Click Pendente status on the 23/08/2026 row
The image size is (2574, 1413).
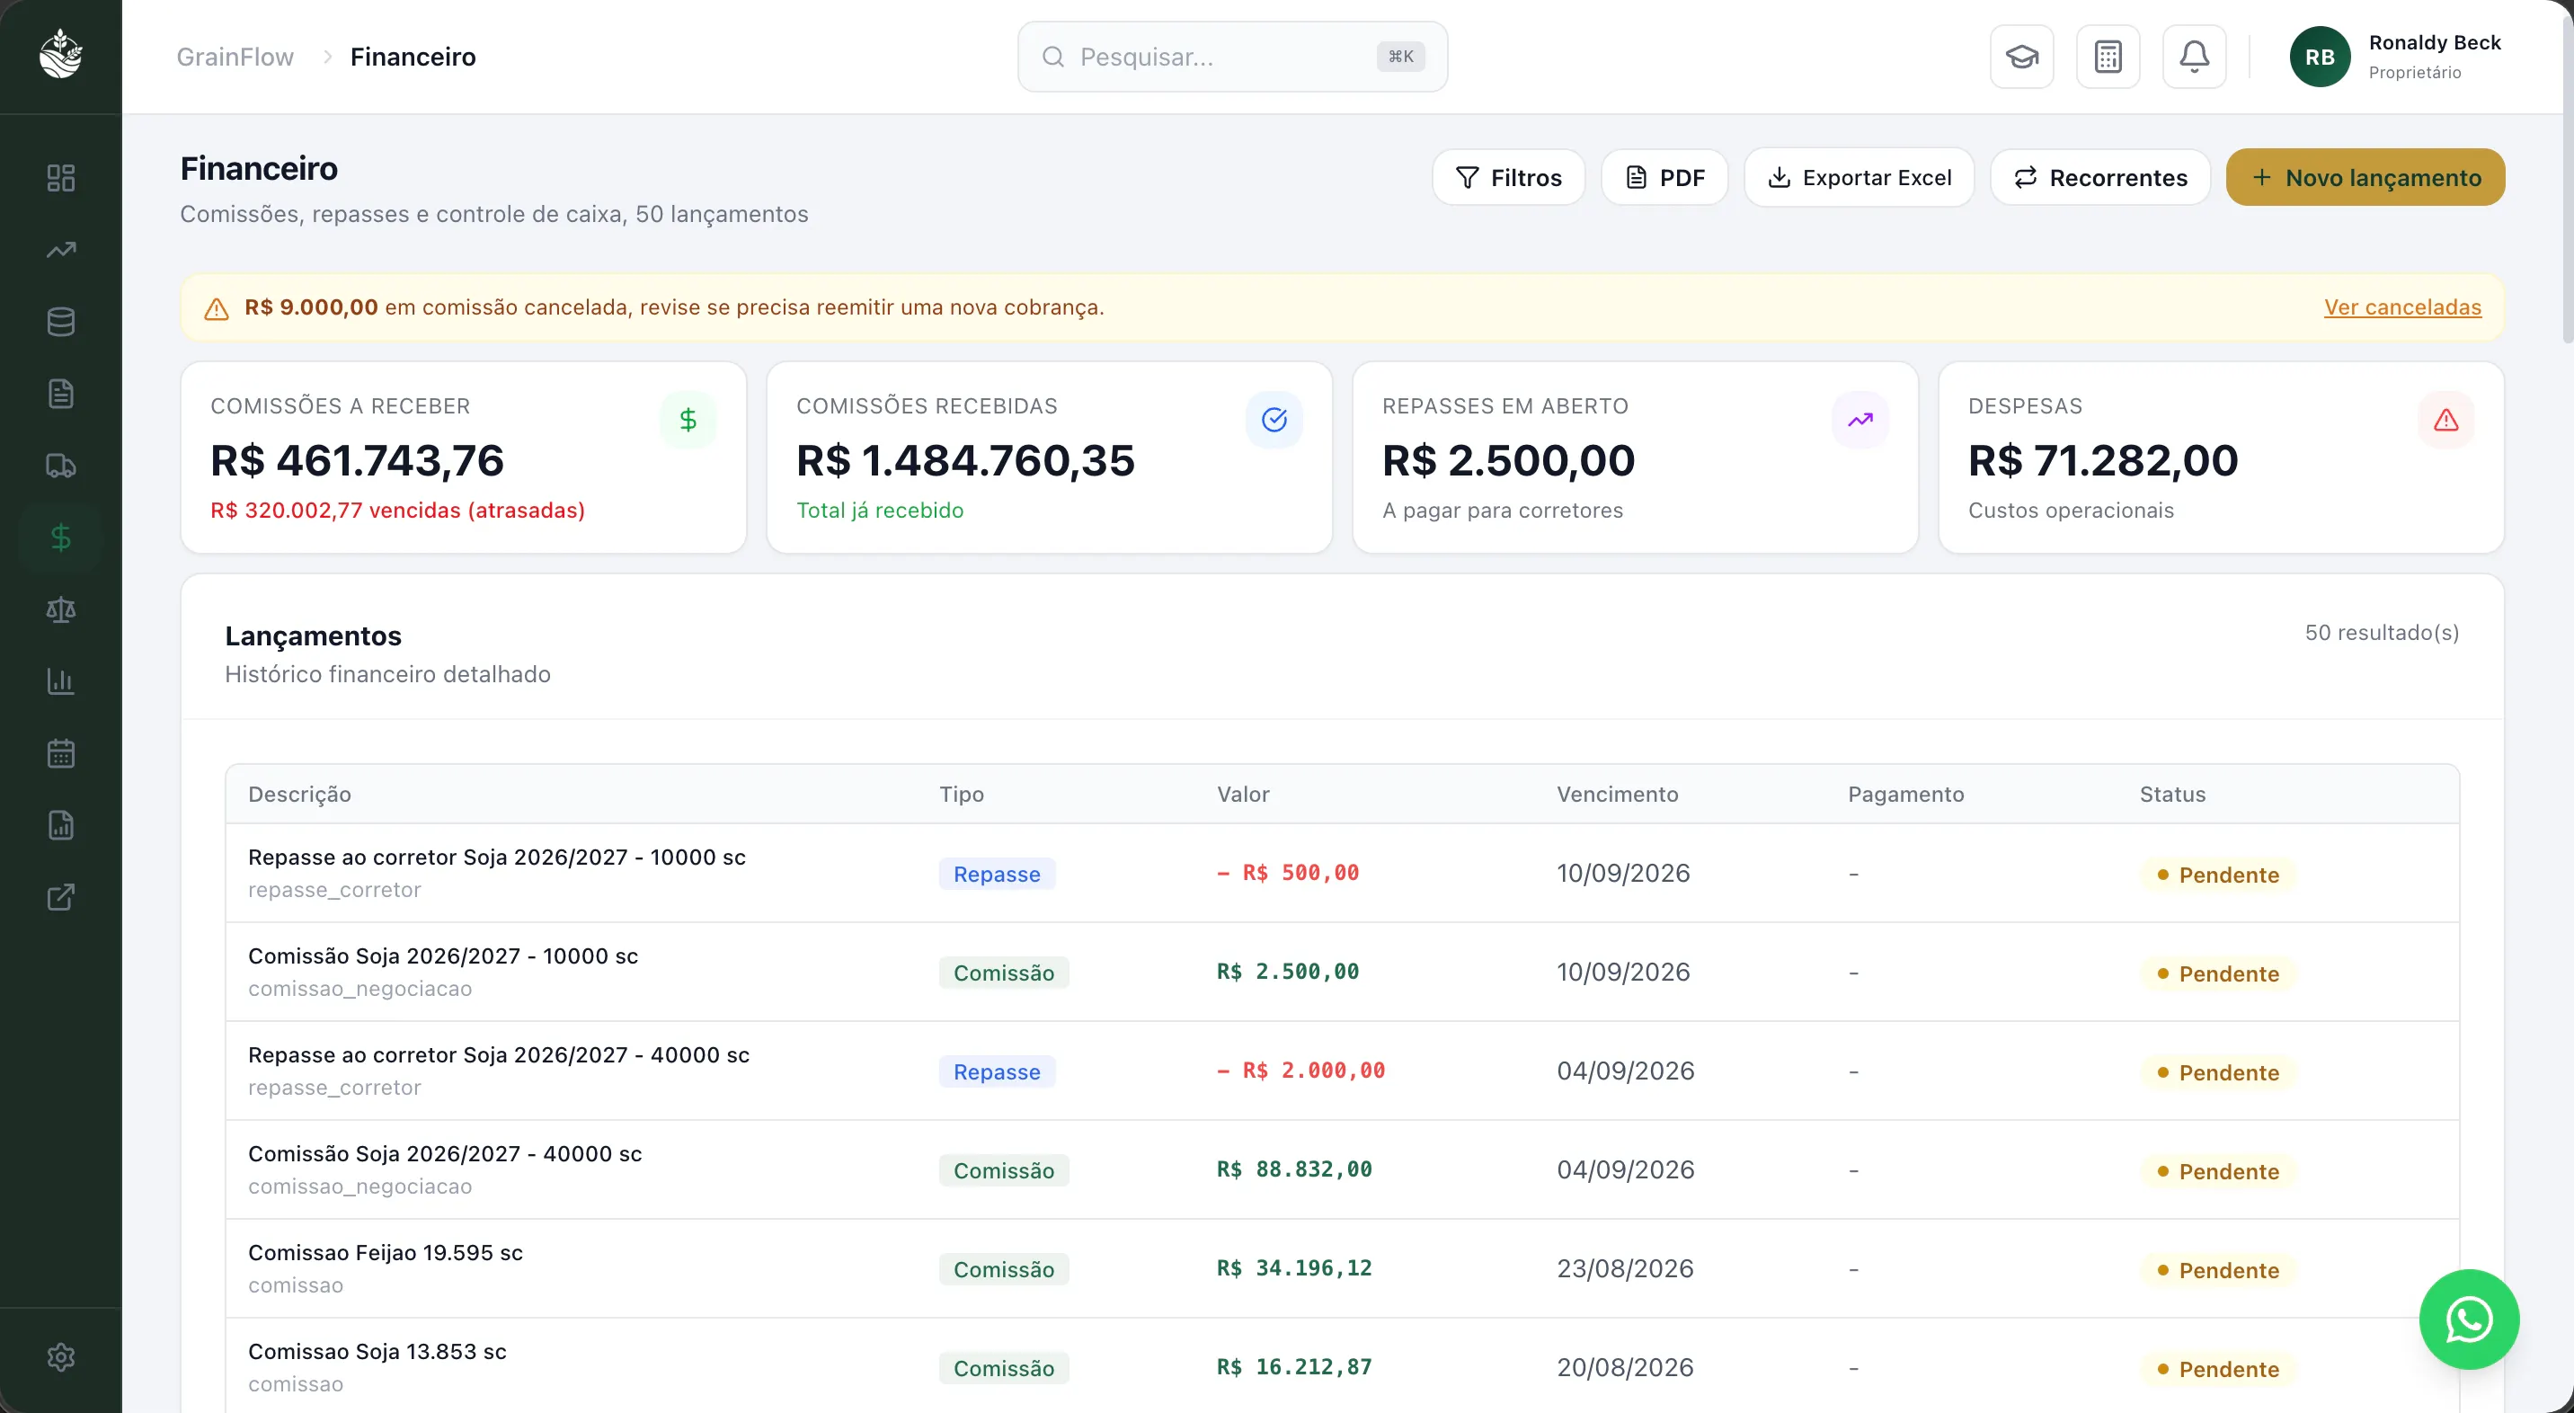click(2217, 1270)
